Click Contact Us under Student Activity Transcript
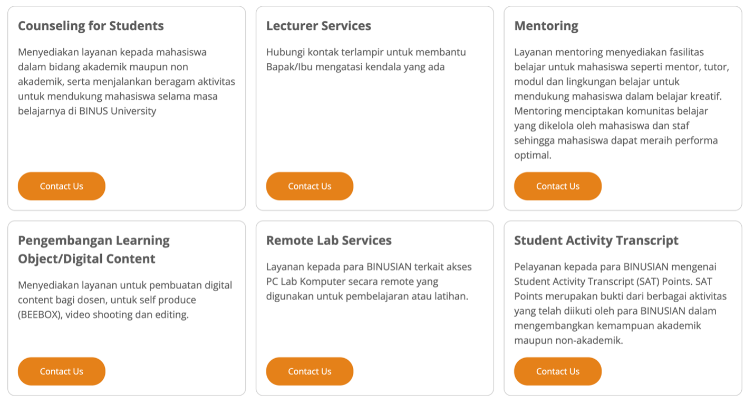Viewport: 754px width, 404px height. coord(557,371)
